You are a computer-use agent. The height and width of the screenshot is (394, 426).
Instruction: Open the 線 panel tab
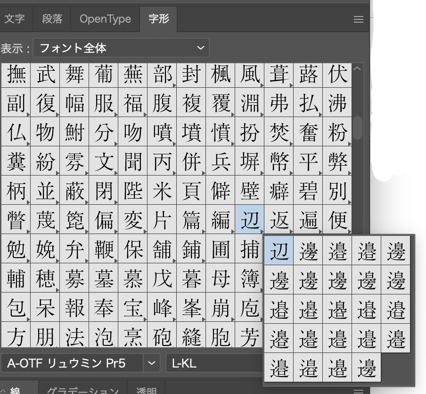pos(16,389)
